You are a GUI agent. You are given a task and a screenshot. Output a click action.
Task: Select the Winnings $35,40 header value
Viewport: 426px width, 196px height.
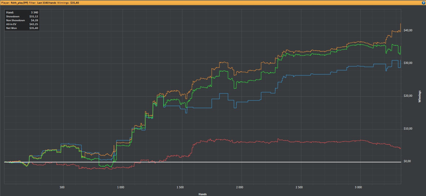point(75,3)
